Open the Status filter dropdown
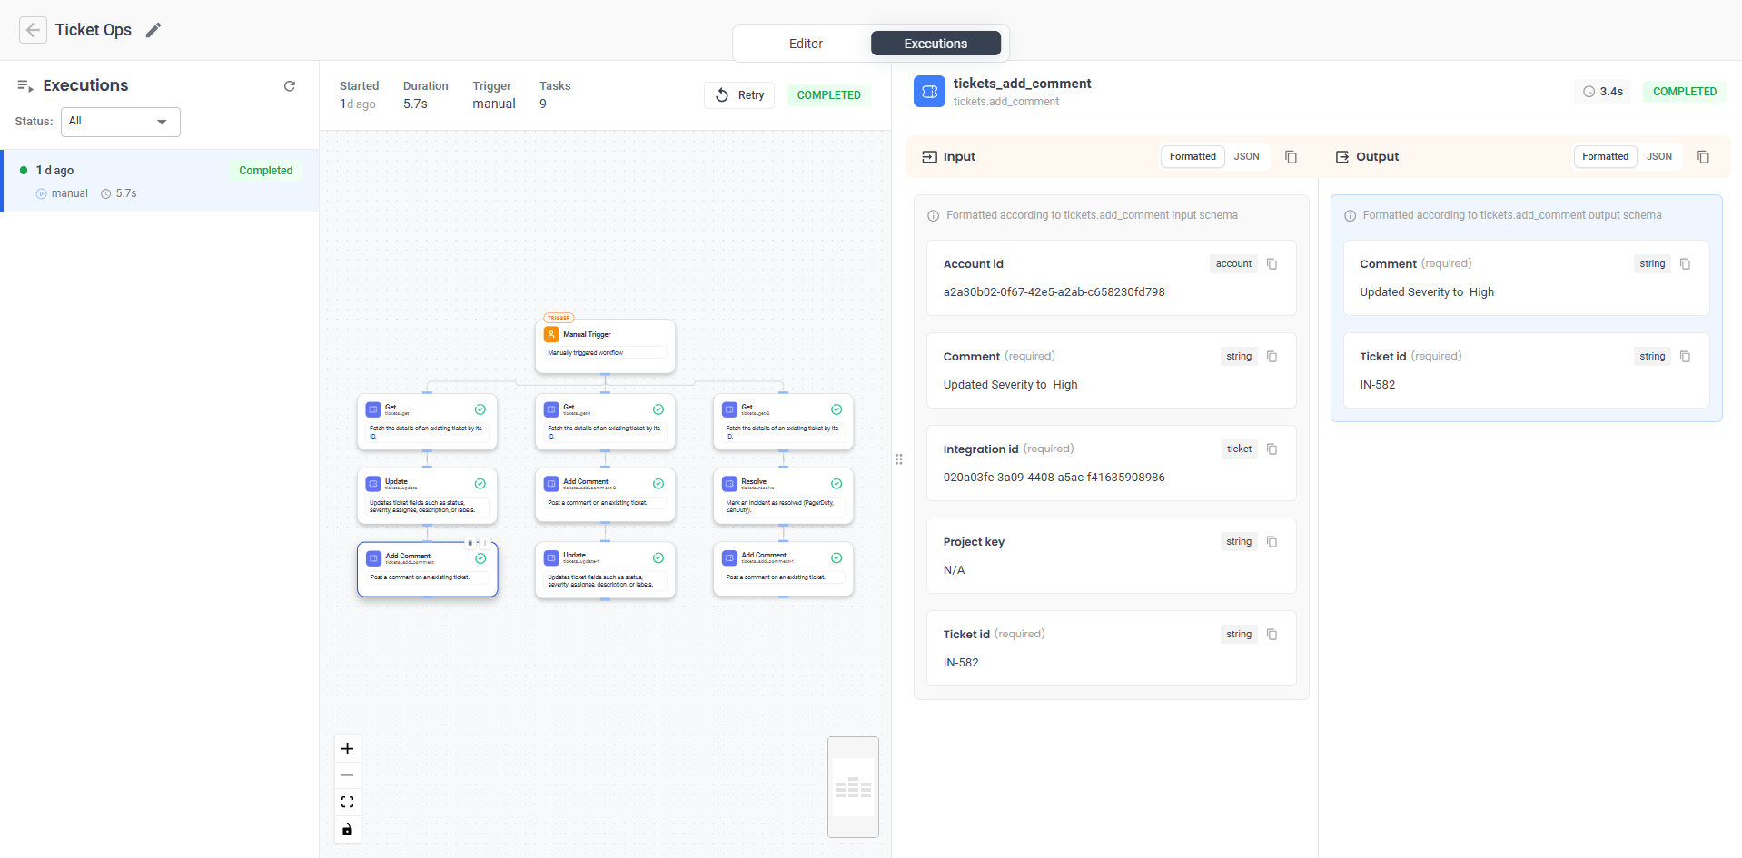The image size is (1742, 858). tap(119, 122)
